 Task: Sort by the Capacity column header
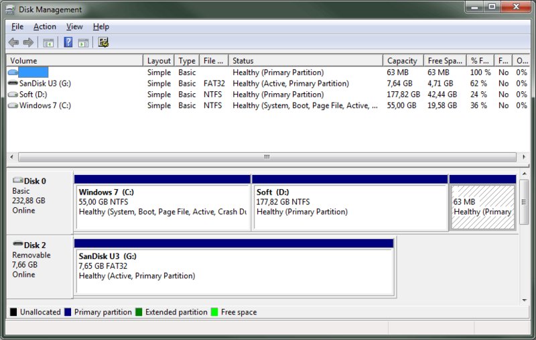(402, 60)
